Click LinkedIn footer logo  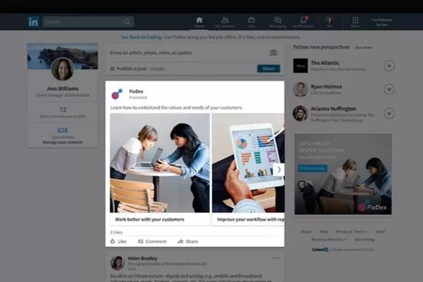coord(320,250)
